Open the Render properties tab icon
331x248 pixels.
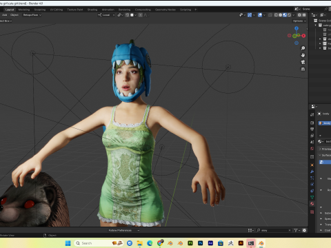[x=312, y=123]
